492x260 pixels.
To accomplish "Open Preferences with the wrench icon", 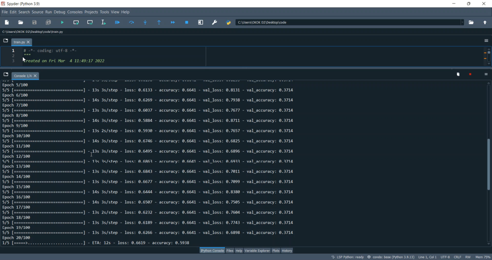I will [215, 23].
